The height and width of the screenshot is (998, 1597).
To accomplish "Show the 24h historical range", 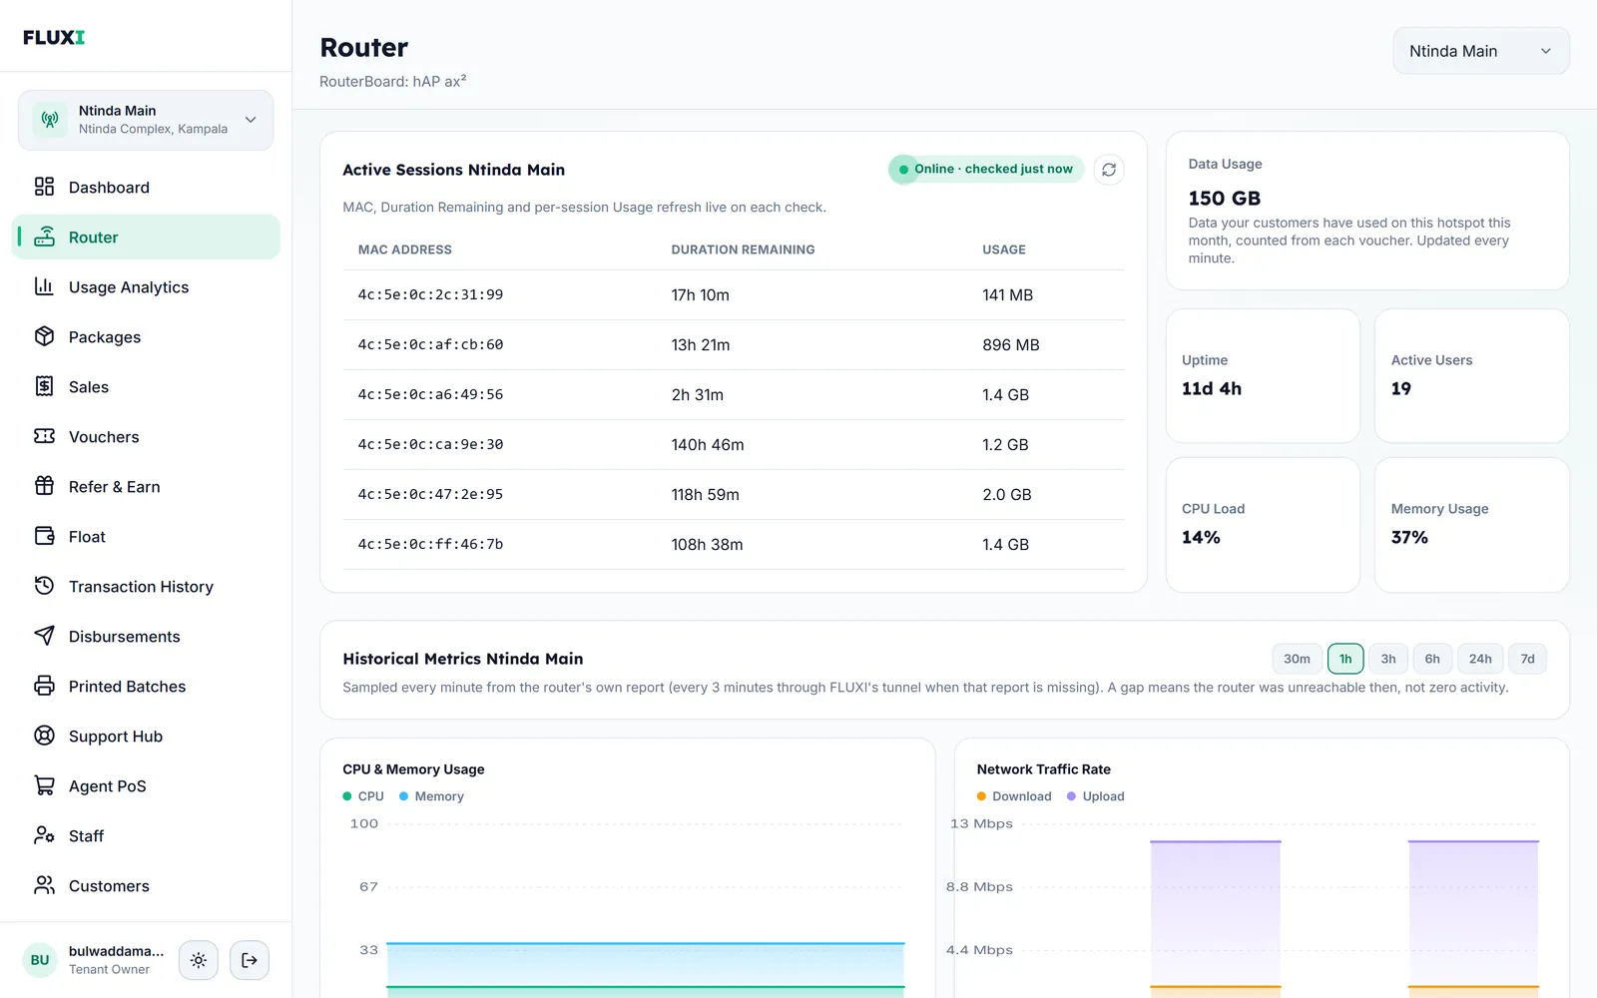I will coord(1480,659).
